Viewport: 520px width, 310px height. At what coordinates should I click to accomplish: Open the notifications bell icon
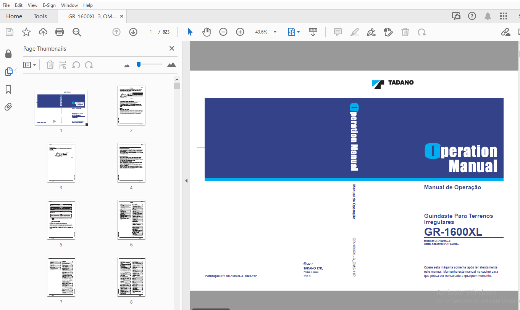pos(488,16)
